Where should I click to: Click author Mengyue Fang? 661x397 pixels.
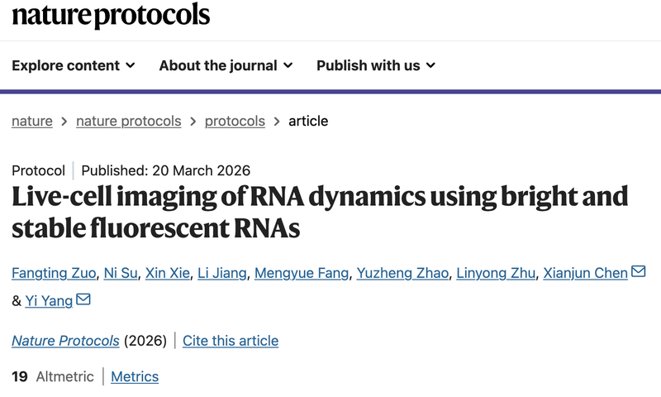[x=301, y=273]
